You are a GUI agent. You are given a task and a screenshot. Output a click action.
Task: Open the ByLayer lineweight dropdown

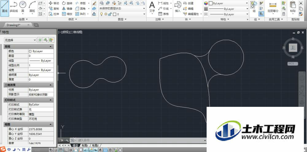click(228, 9)
